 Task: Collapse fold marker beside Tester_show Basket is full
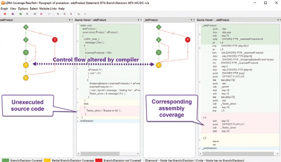[x=78, y=111]
